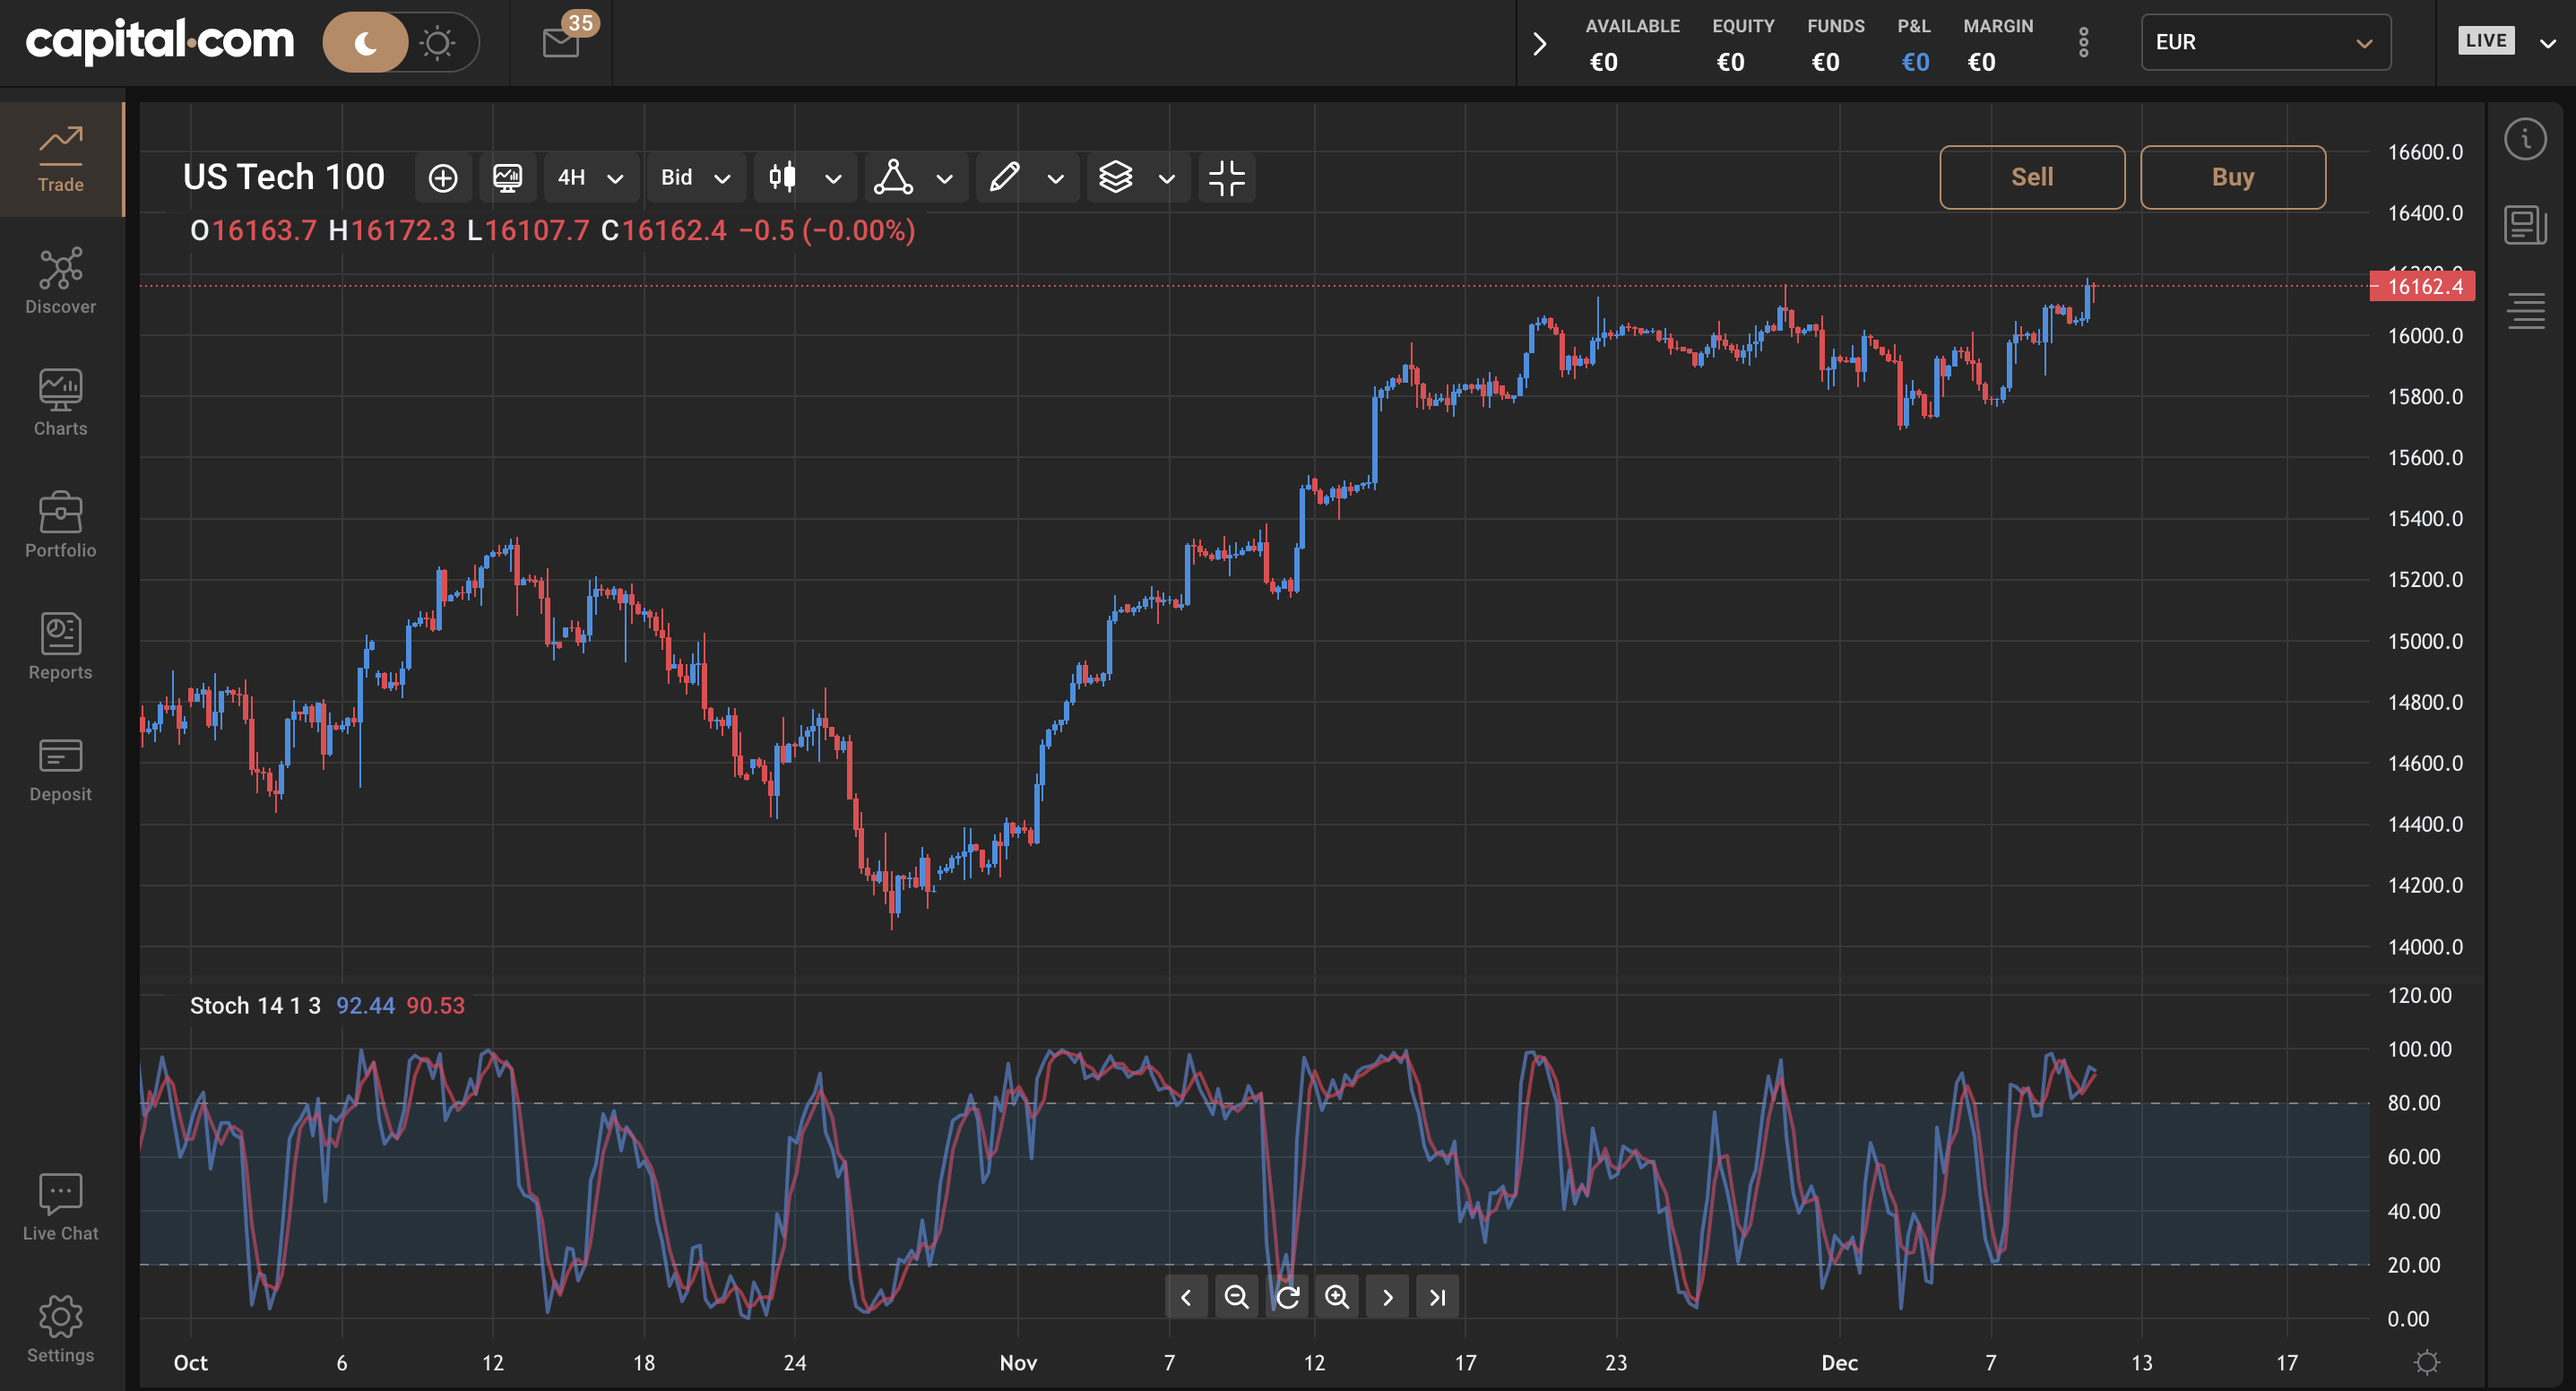
Task: Open chart axis settings gear
Action: click(x=2427, y=1362)
